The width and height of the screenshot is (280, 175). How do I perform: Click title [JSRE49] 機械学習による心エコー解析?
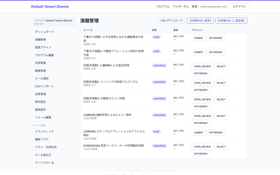(108, 115)
